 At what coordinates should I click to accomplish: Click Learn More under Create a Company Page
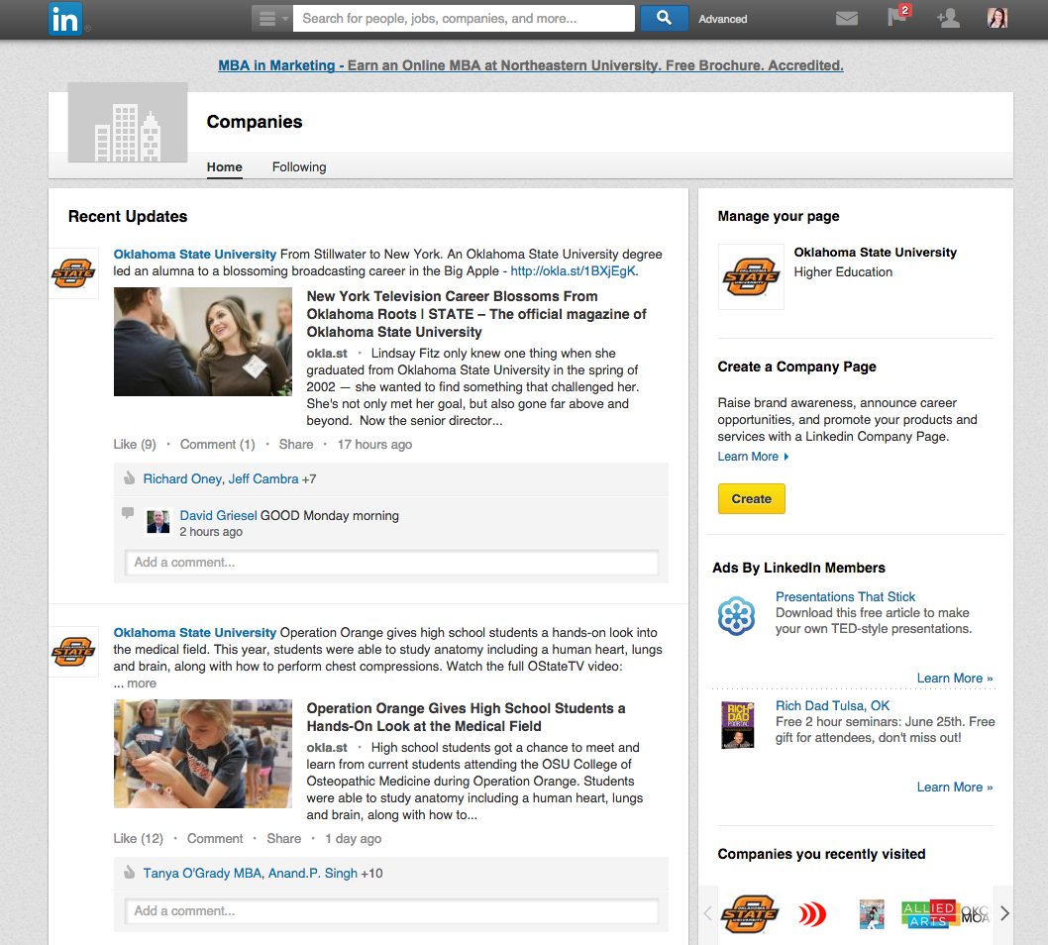pyautogui.click(x=753, y=457)
